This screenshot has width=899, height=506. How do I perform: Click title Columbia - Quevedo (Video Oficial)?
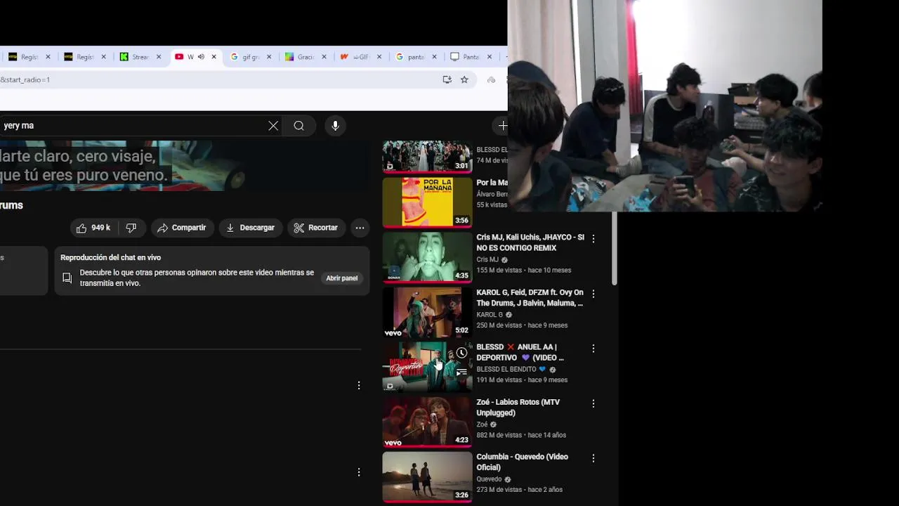[522, 462]
